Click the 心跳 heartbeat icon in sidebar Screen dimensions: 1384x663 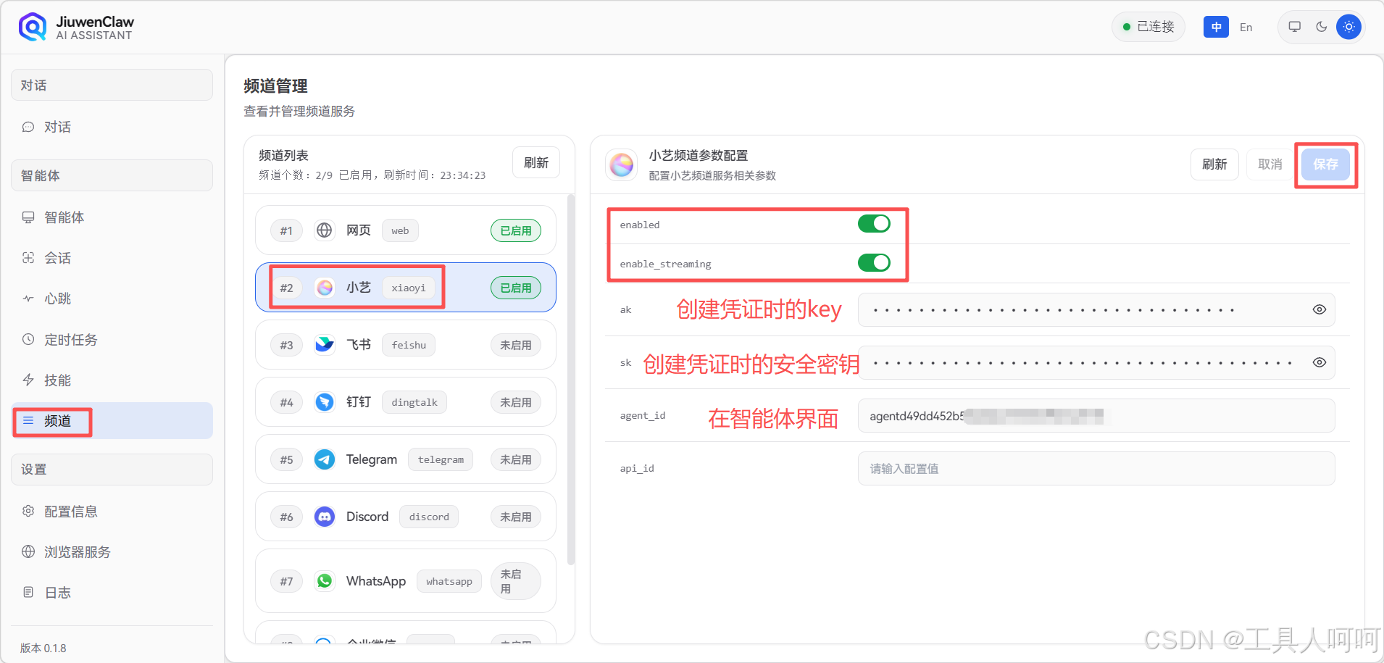tap(28, 298)
